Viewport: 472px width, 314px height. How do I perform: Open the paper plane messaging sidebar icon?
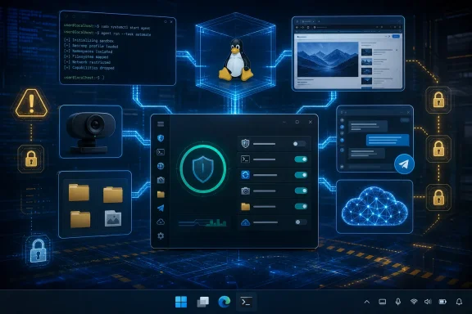click(x=161, y=208)
